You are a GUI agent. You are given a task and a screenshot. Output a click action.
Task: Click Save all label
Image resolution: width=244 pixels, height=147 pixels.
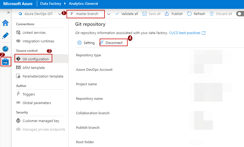tap(155, 14)
